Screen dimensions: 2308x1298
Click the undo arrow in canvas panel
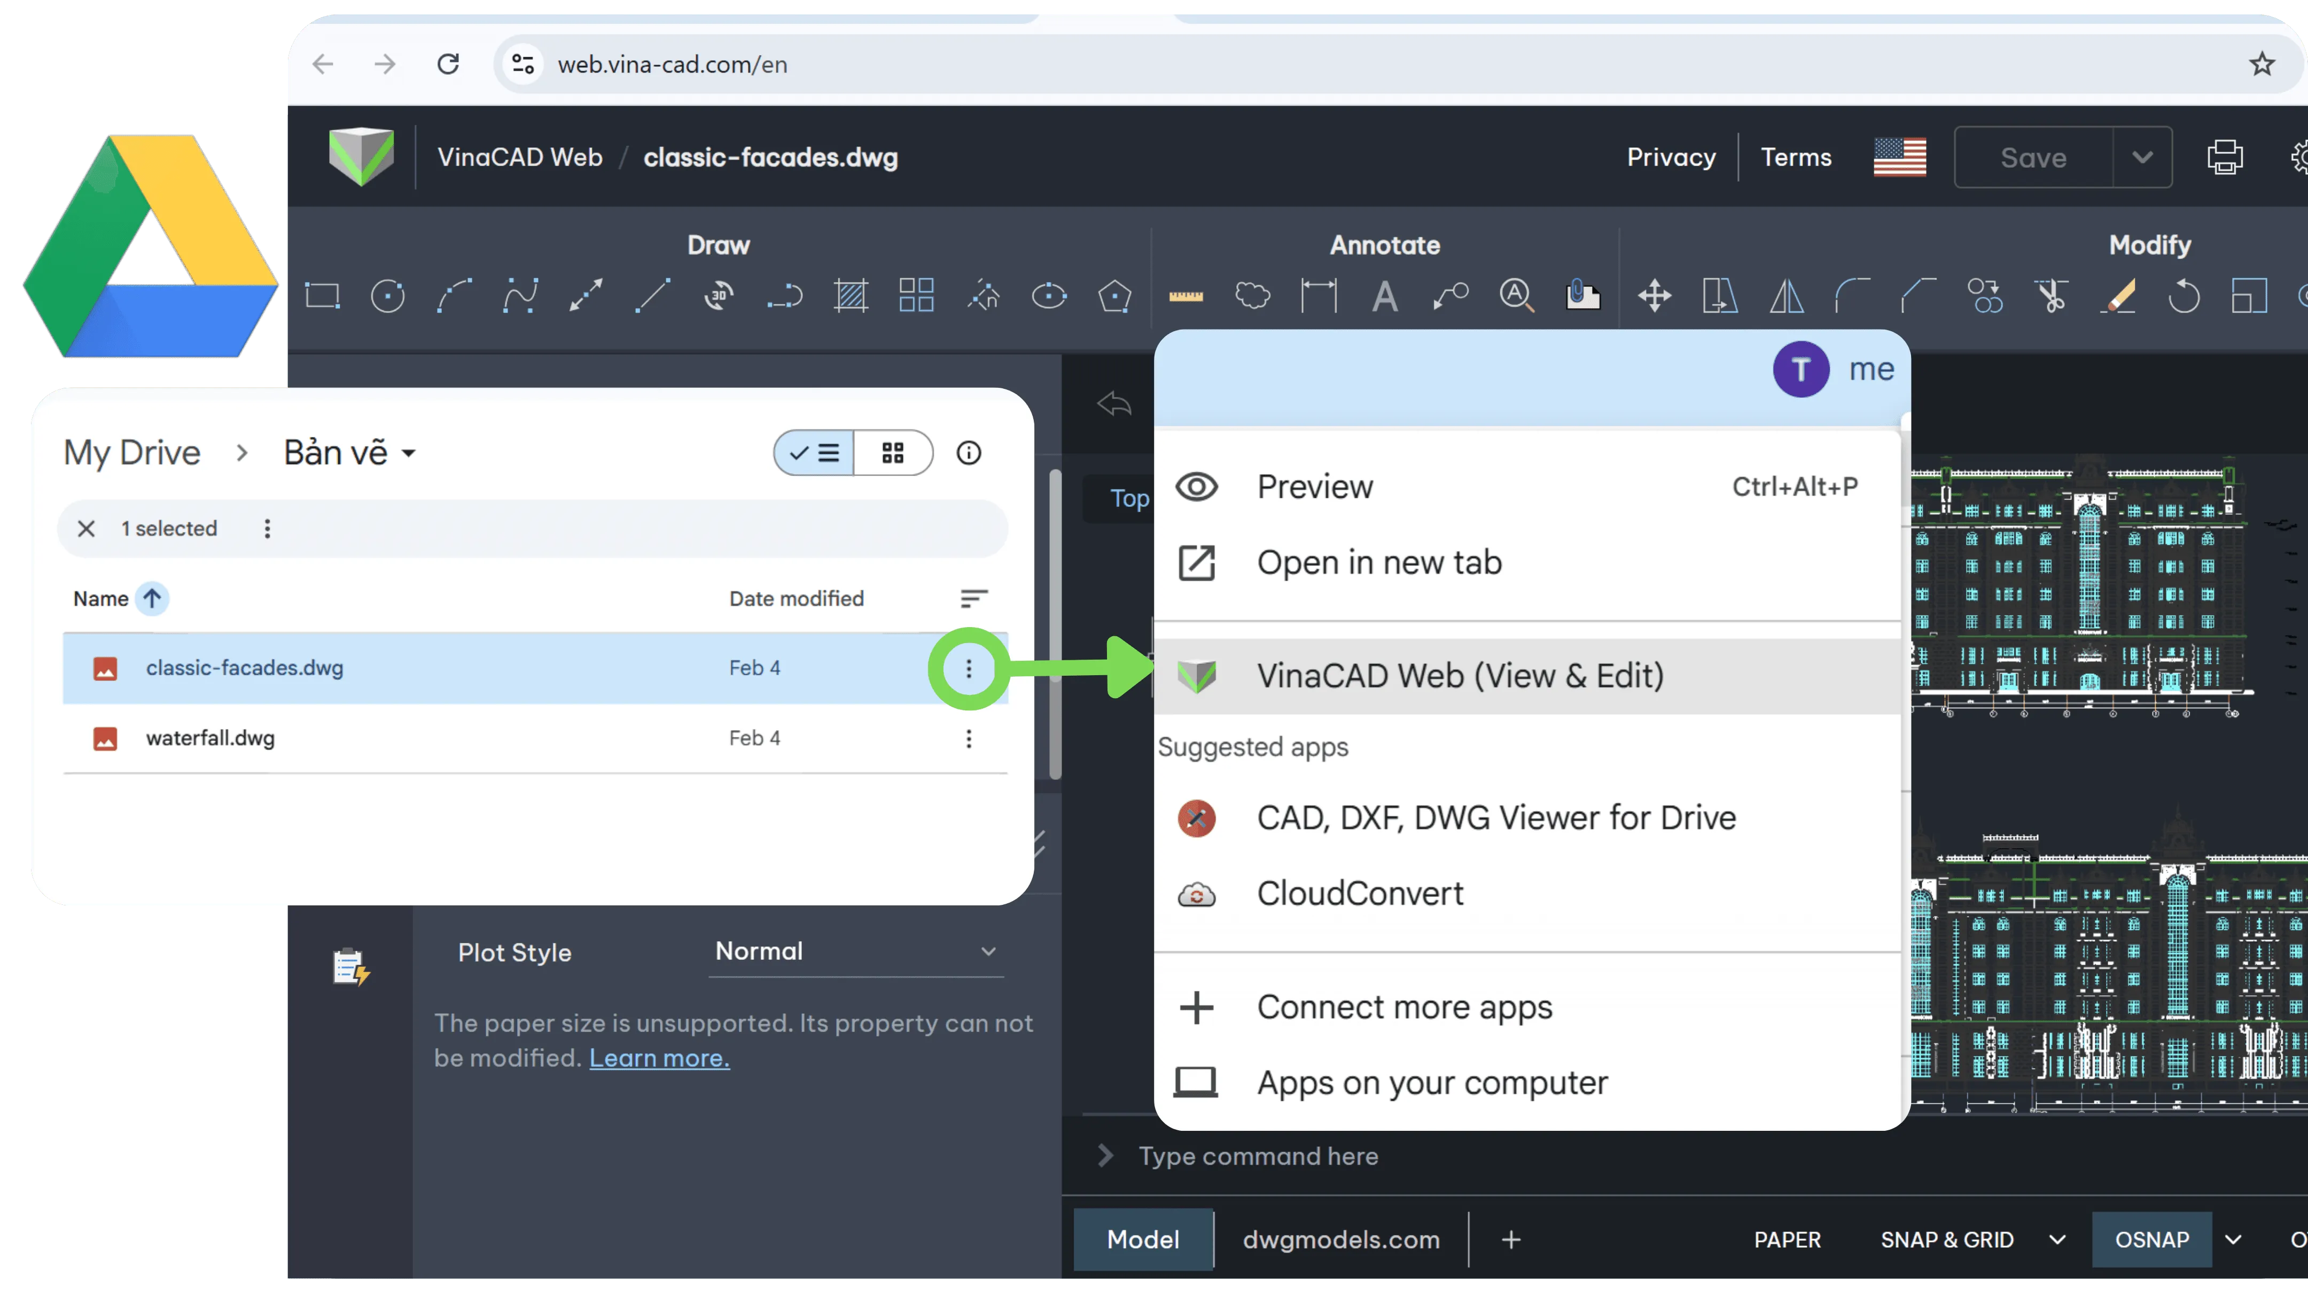1114,404
